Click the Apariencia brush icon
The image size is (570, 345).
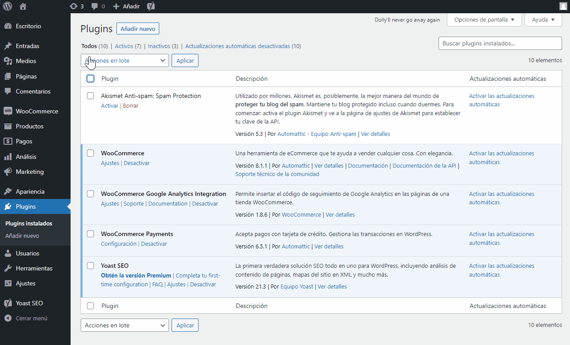coord(7,191)
